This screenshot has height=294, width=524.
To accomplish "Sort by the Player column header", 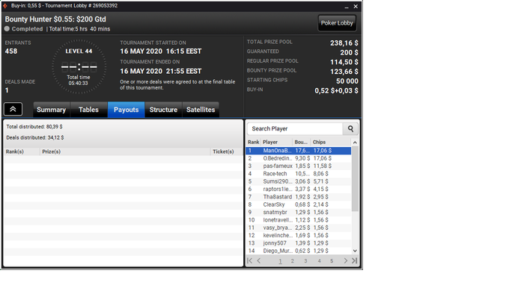I will click(x=276, y=142).
